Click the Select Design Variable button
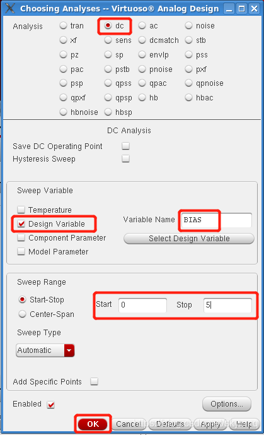Viewport: 264px width, 435px height. point(189,239)
